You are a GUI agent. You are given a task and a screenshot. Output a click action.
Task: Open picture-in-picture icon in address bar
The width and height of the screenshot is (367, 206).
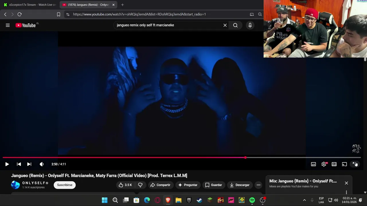(x=252, y=14)
